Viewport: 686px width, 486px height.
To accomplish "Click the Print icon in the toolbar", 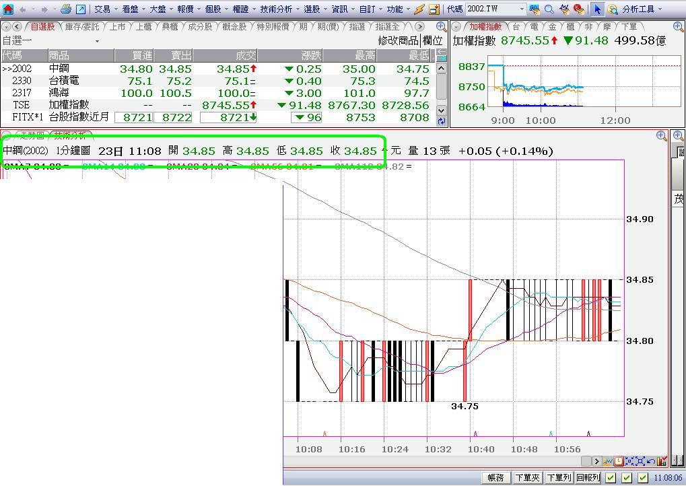I will (x=66, y=9).
